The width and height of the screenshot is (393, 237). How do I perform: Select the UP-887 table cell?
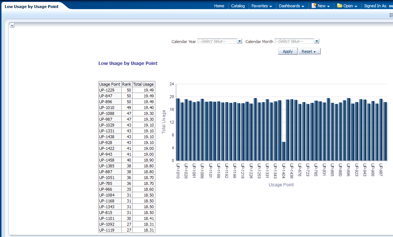pyautogui.click(x=110, y=172)
